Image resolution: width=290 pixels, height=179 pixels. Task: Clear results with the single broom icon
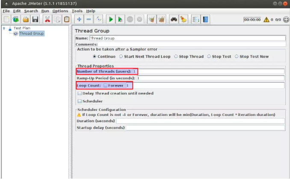click(x=152, y=19)
